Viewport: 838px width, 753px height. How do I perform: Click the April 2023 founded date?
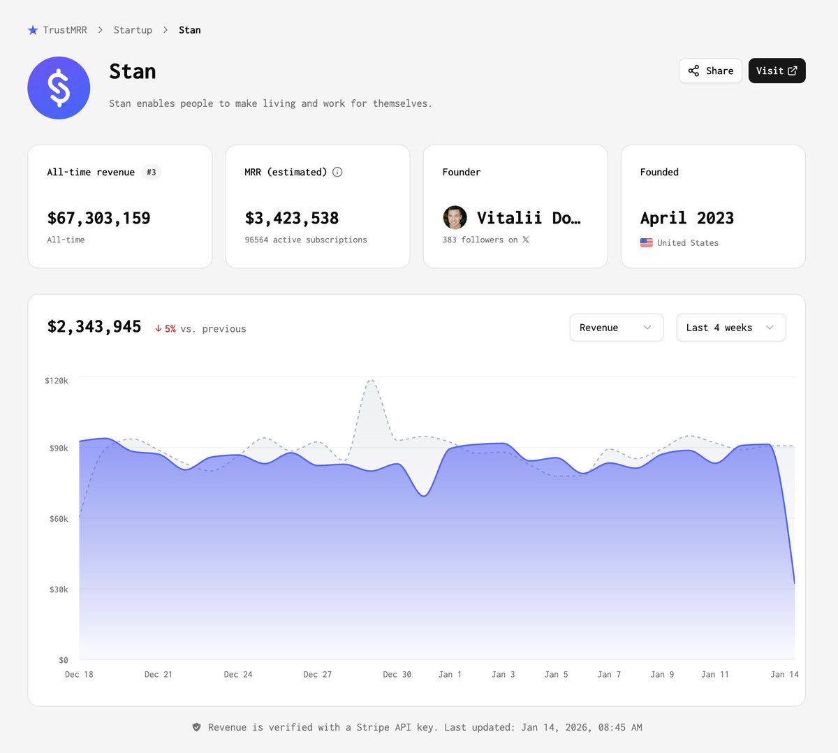[x=687, y=218]
